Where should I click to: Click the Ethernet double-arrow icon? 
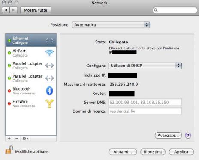(x=50, y=40)
